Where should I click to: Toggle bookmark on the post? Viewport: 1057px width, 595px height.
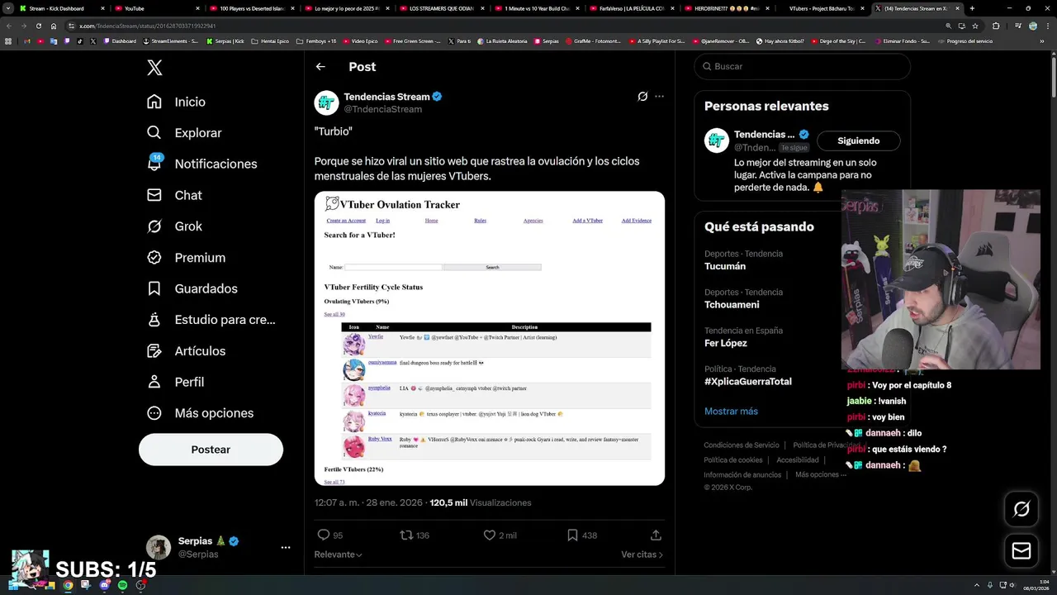pos(572,535)
